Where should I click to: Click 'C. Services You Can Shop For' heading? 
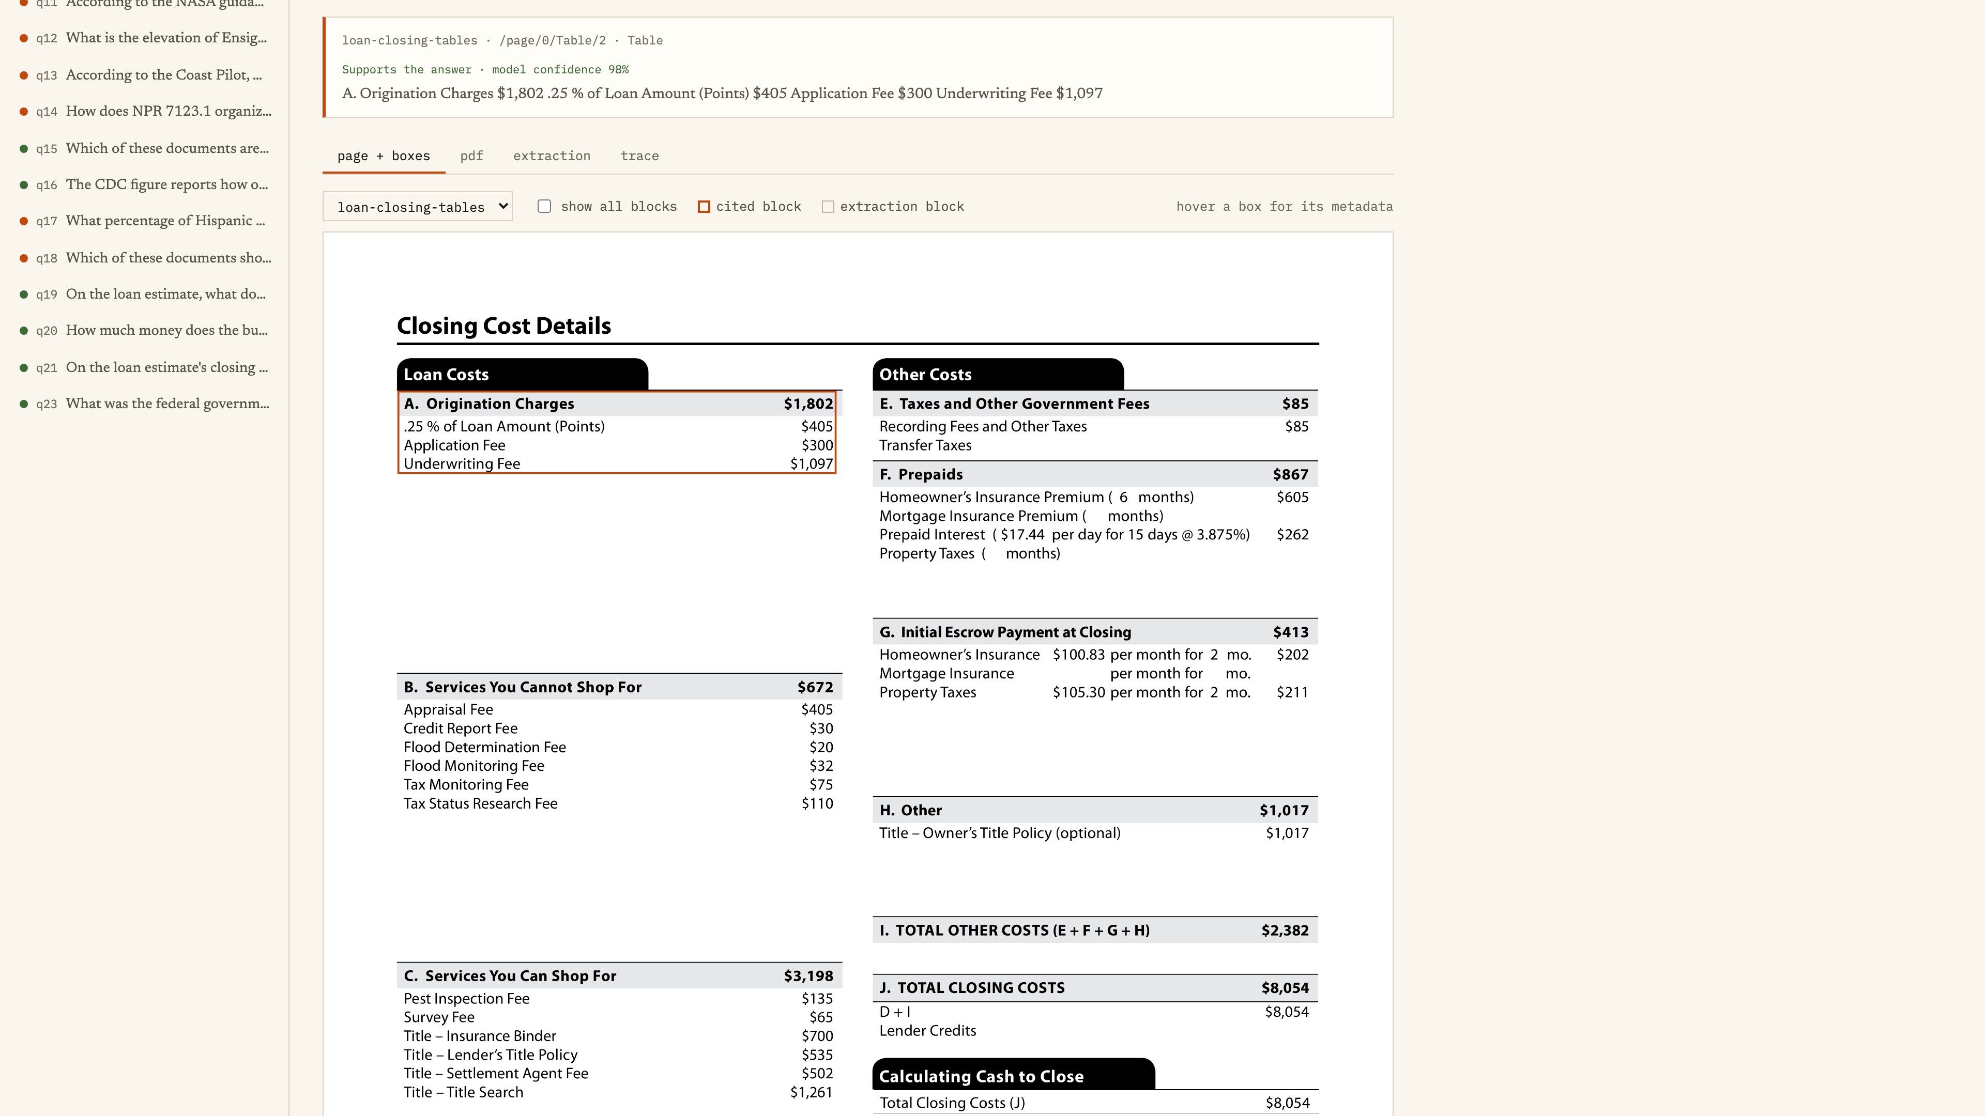tap(510, 976)
